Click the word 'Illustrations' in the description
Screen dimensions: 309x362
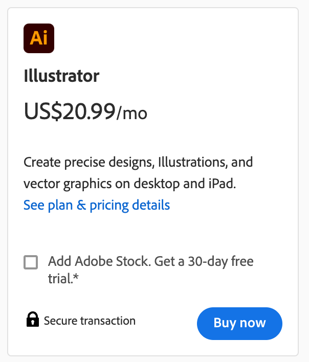pos(192,163)
